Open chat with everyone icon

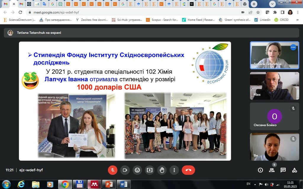click(x=283, y=170)
